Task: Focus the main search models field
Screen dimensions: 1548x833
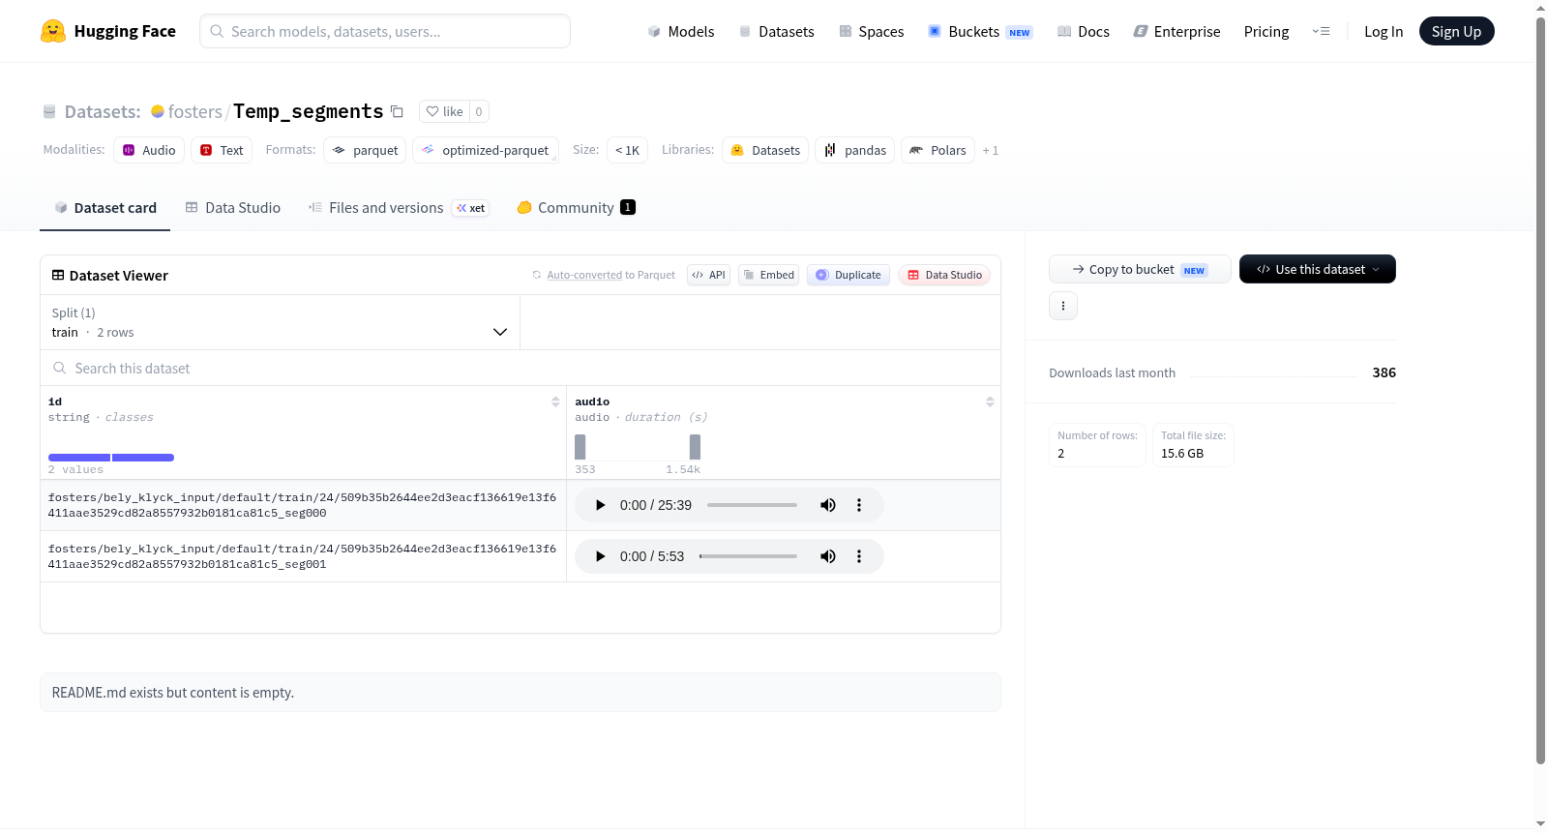Action: point(385,31)
